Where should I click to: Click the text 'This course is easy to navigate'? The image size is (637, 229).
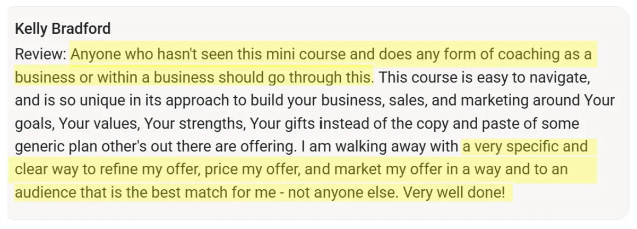(x=485, y=78)
